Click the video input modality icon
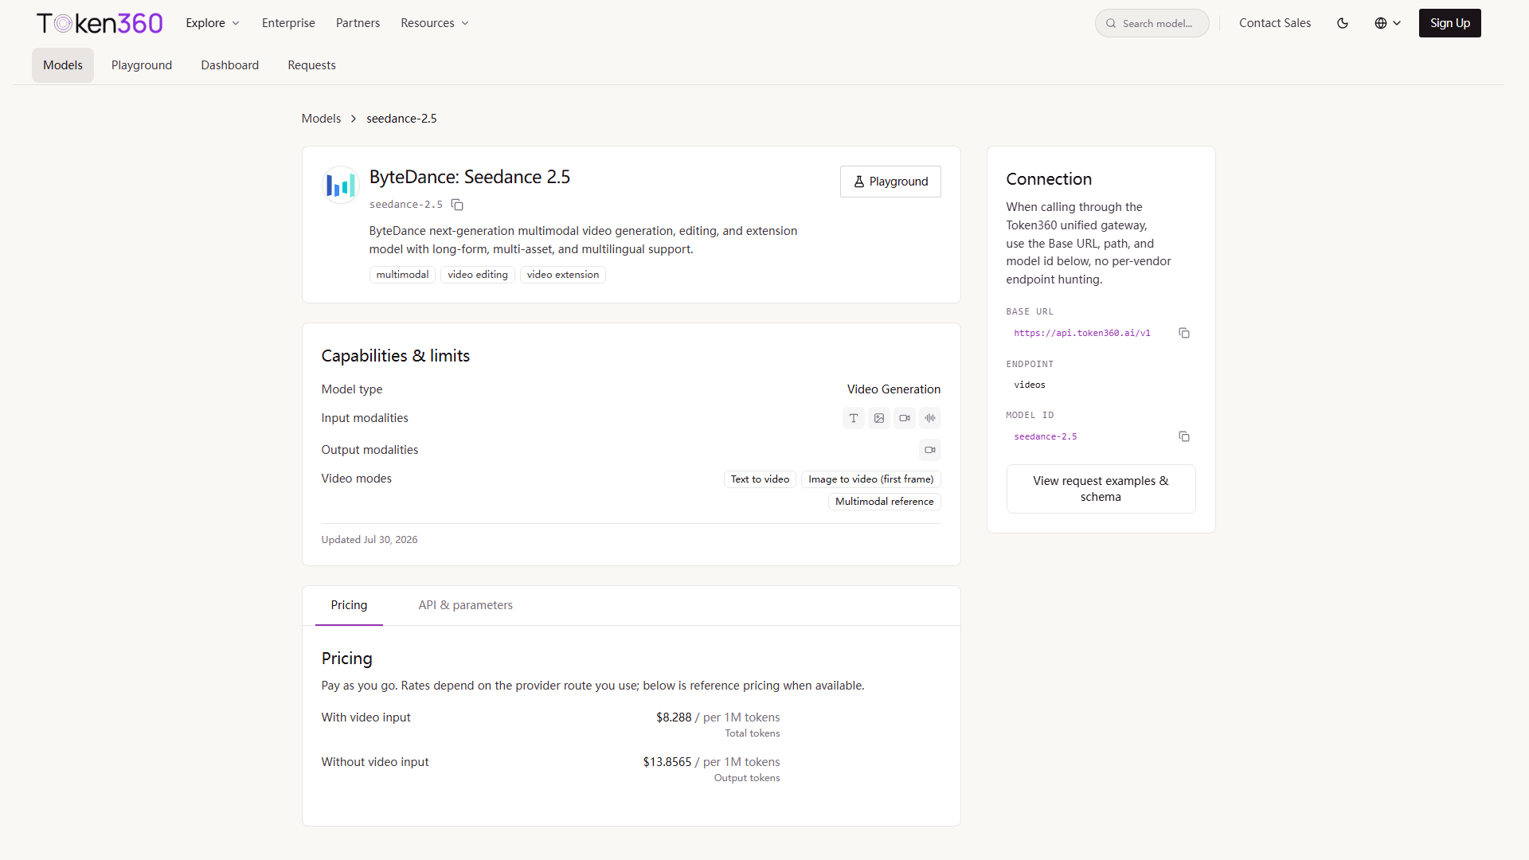The height and width of the screenshot is (860, 1529). coord(905,418)
